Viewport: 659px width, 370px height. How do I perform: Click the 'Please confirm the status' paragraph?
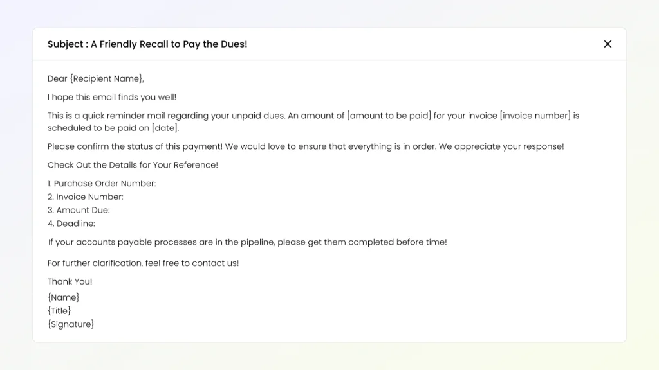point(306,147)
